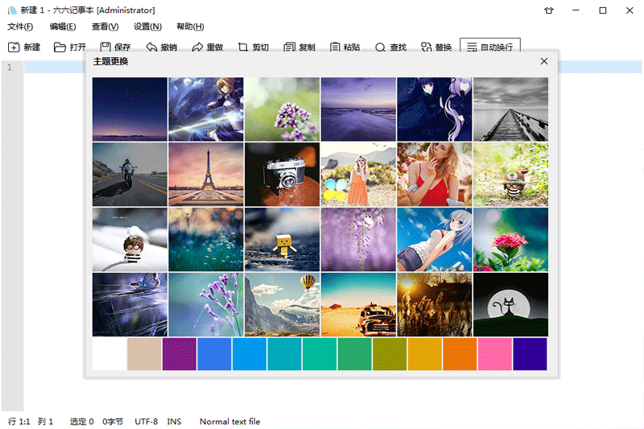The width and height of the screenshot is (644, 429).
Task: Pick the purple flower on green background theme
Action: click(x=283, y=109)
